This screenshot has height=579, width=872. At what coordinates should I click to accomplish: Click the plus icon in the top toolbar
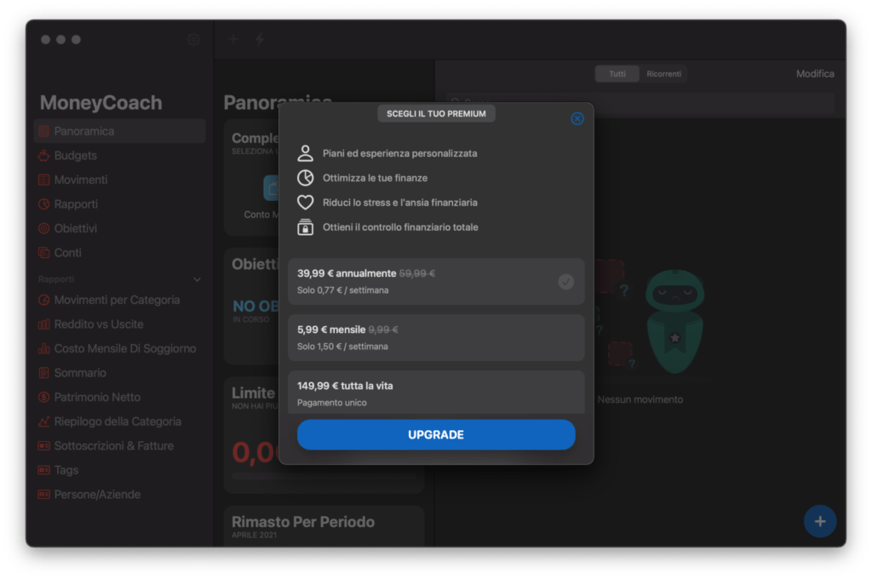coord(233,39)
